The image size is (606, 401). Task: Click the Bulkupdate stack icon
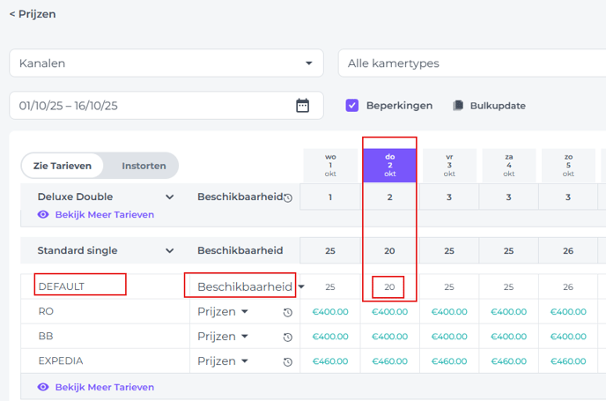pos(458,106)
